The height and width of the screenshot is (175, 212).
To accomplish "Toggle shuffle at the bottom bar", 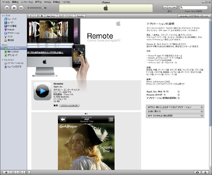I will [13, 172].
